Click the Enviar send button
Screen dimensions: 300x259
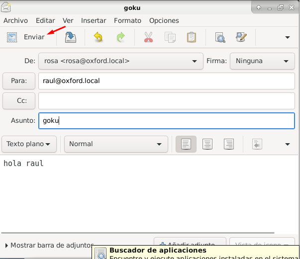tap(26, 37)
